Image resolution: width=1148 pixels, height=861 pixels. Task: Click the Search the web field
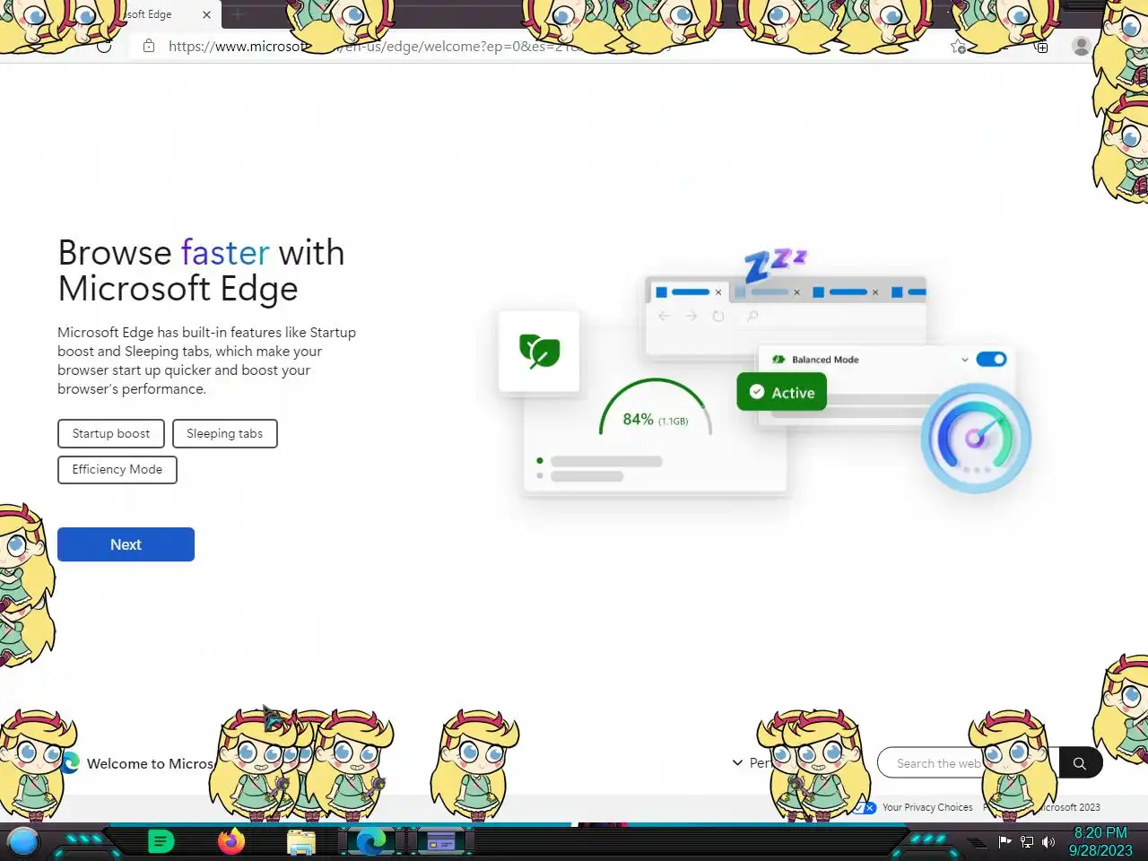pyautogui.click(x=969, y=763)
